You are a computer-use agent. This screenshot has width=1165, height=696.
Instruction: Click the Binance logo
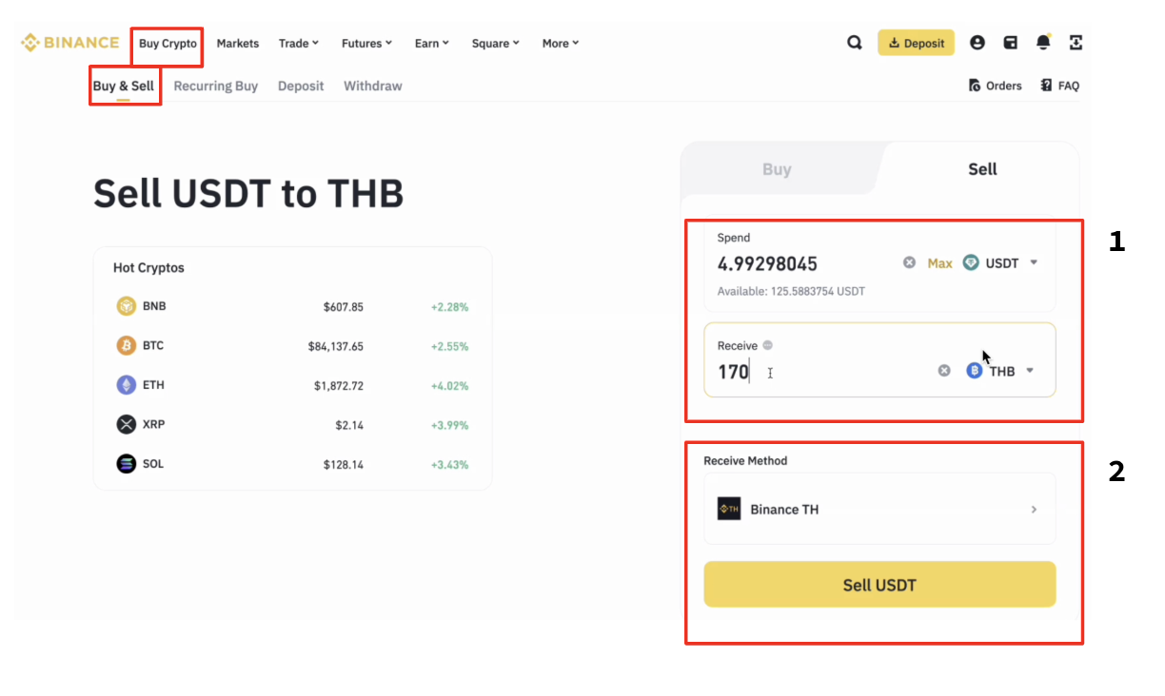69,43
